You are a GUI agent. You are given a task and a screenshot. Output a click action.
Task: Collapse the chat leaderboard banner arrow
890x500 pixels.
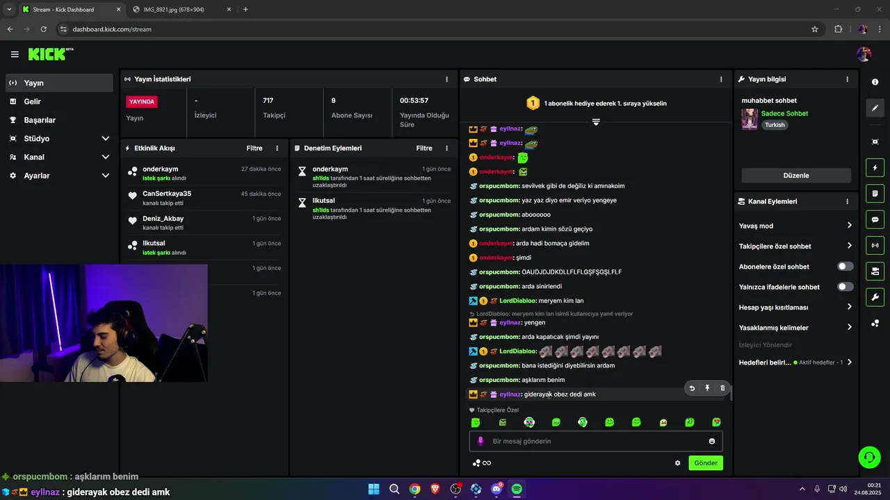pyautogui.click(x=596, y=122)
